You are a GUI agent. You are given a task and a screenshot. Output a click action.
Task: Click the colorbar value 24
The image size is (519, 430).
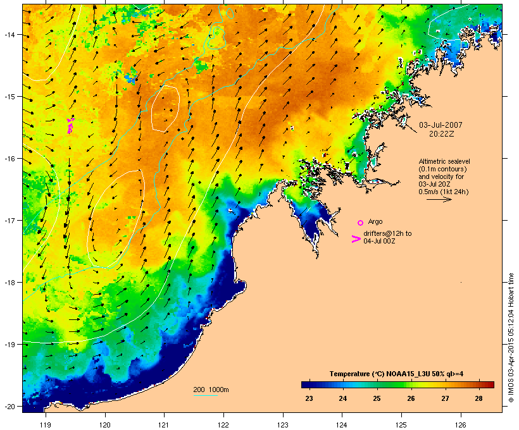343,398
